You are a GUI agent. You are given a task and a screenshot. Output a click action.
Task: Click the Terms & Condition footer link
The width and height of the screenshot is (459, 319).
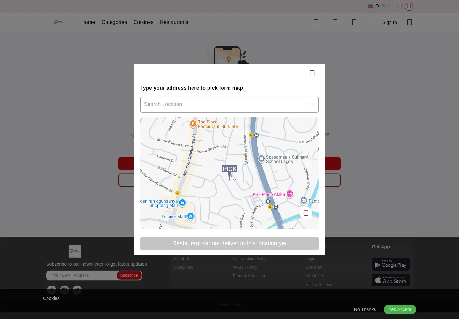(249, 276)
